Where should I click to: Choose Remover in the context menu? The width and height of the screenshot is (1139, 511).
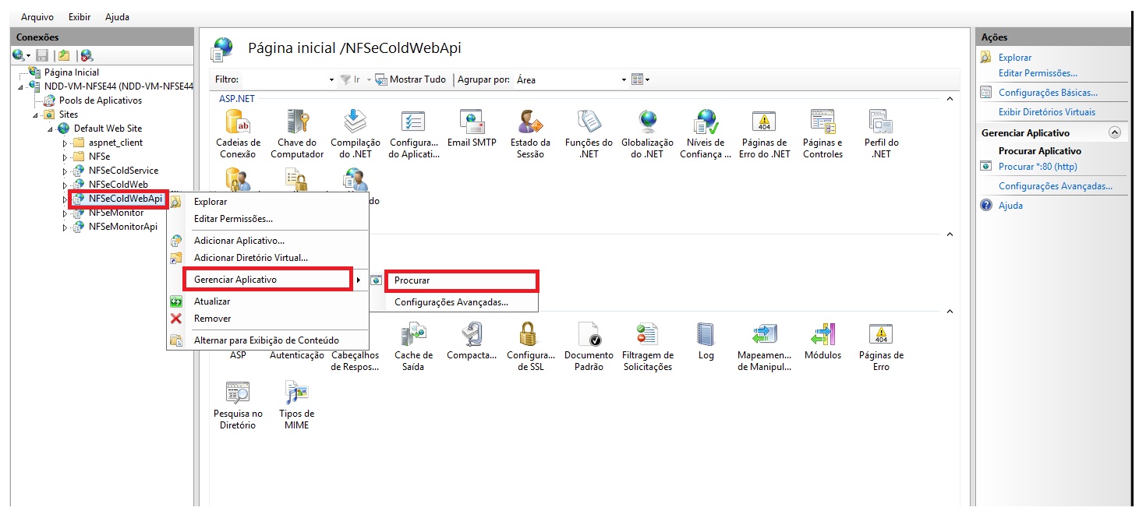tap(267, 319)
